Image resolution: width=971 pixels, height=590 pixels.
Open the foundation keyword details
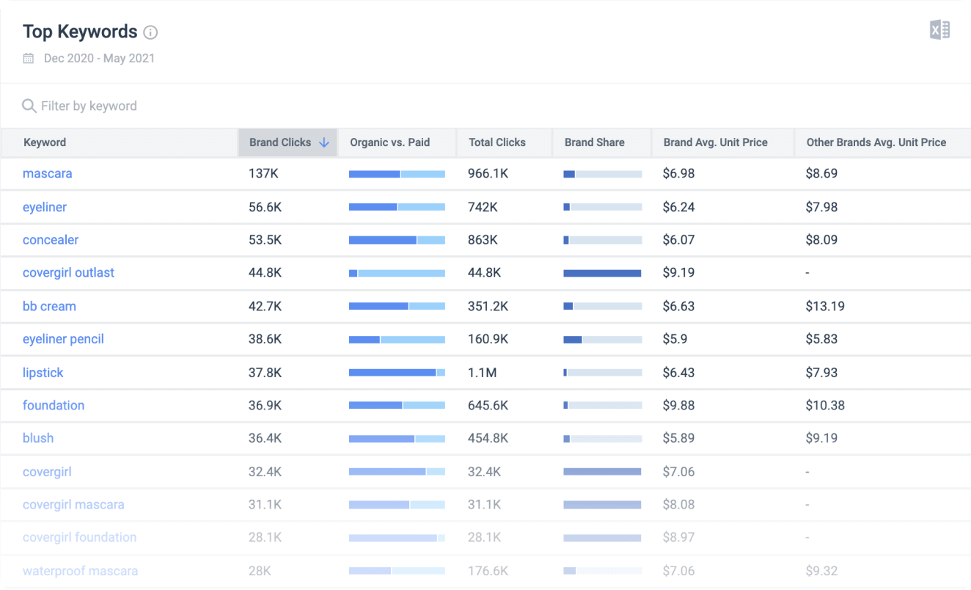54,405
